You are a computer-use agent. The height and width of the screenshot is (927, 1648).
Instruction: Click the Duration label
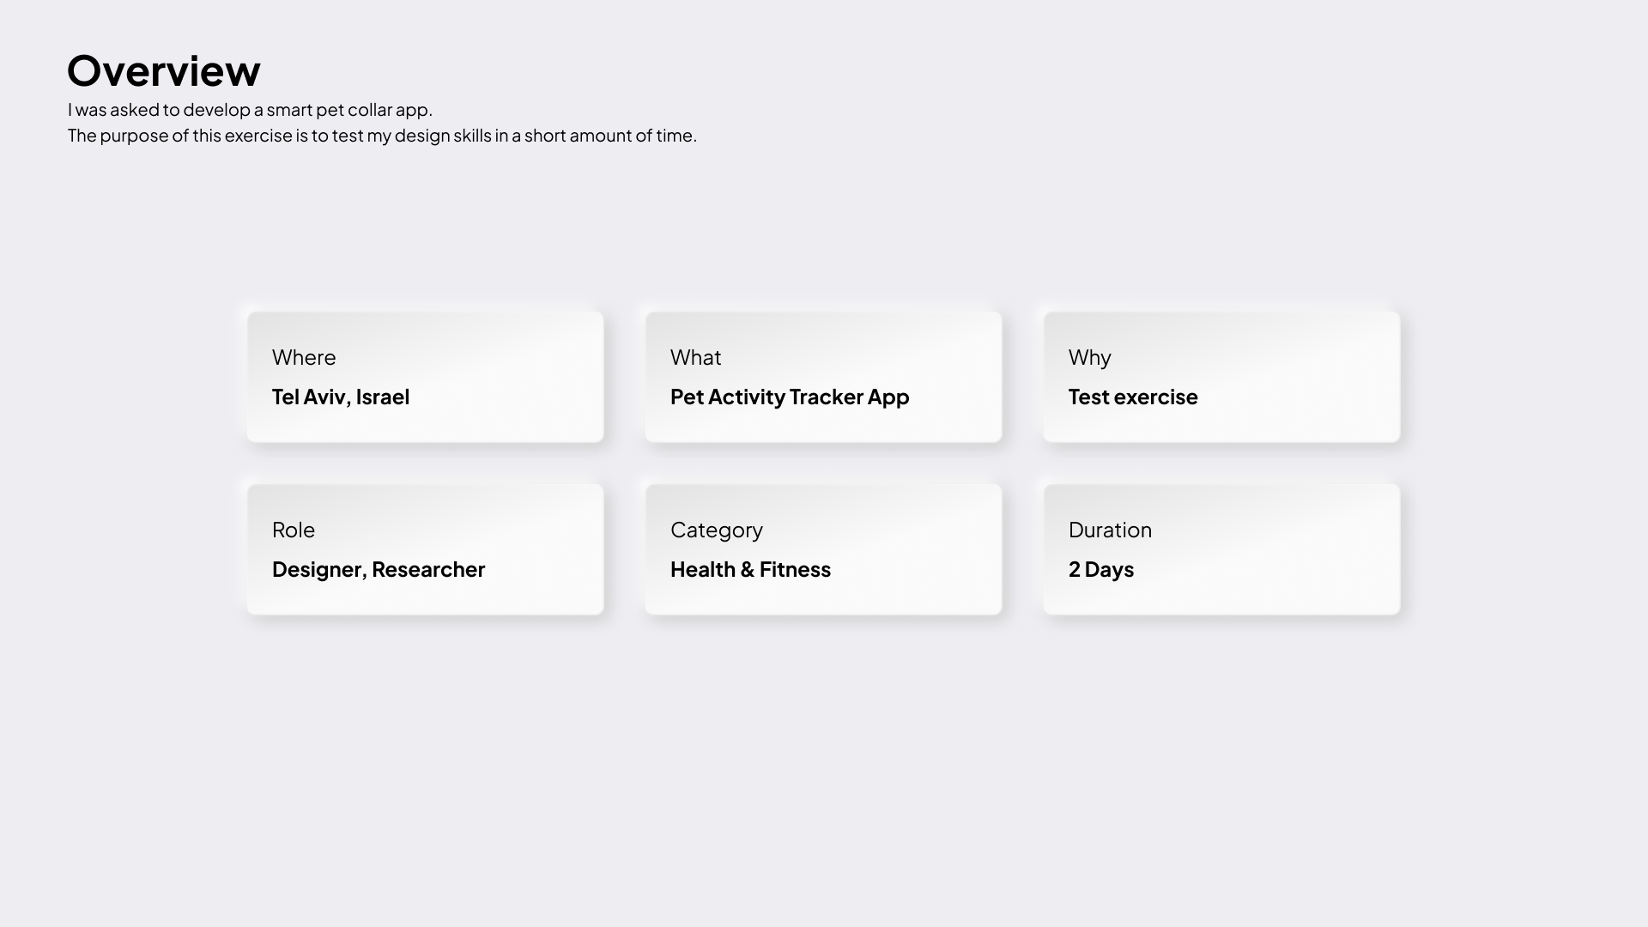click(1110, 530)
